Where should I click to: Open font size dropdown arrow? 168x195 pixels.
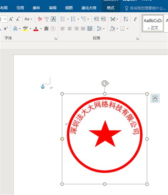[x=5, y=19]
